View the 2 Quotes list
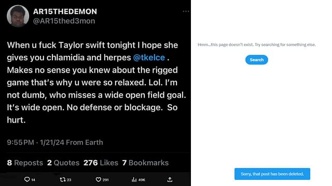The image size is (332, 186). [x=63, y=163]
